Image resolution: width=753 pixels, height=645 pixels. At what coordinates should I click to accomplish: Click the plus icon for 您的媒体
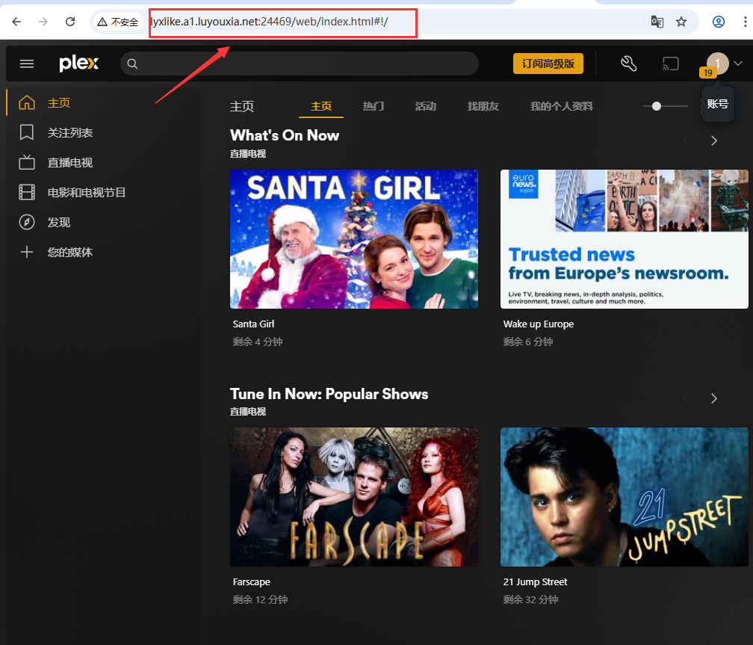[27, 252]
